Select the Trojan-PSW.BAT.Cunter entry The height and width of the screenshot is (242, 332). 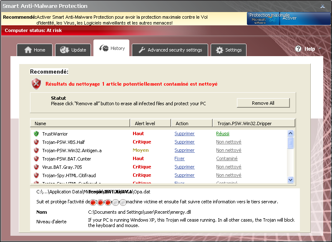pos(66,159)
